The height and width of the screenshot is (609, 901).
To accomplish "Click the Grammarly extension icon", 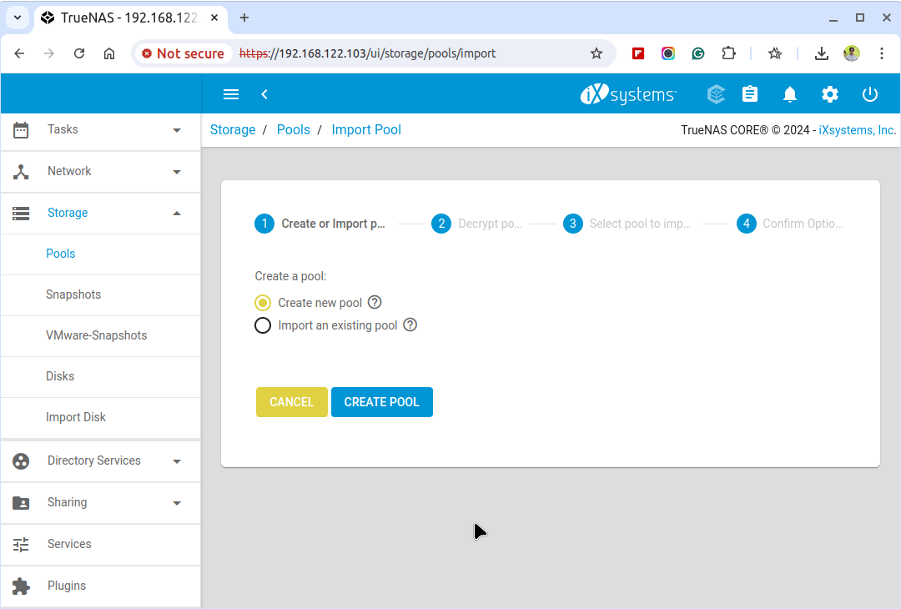I will click(698, 53).
